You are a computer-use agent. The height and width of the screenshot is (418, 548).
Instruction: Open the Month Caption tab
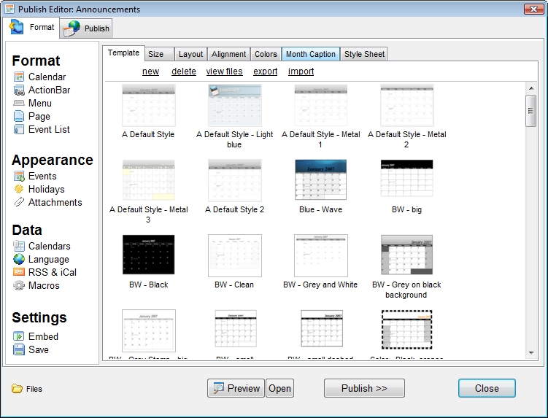coord(310,54)
